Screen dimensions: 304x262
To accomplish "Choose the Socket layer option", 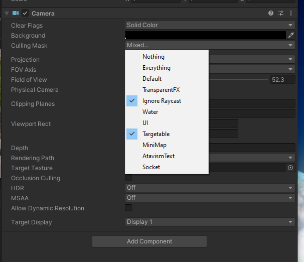I will (x=167, y=167).
